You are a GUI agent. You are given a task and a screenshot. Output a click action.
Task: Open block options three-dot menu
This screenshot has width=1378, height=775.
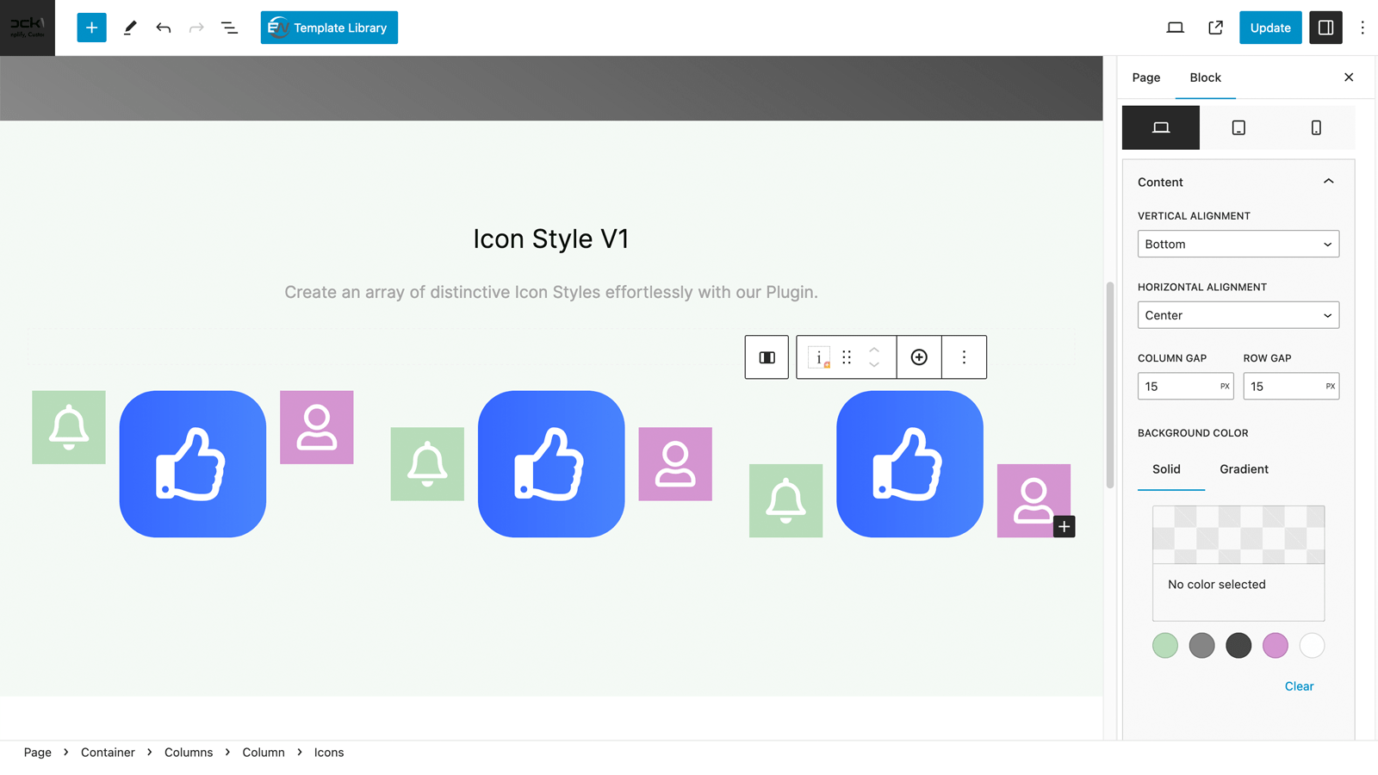(x=964, y=357)
